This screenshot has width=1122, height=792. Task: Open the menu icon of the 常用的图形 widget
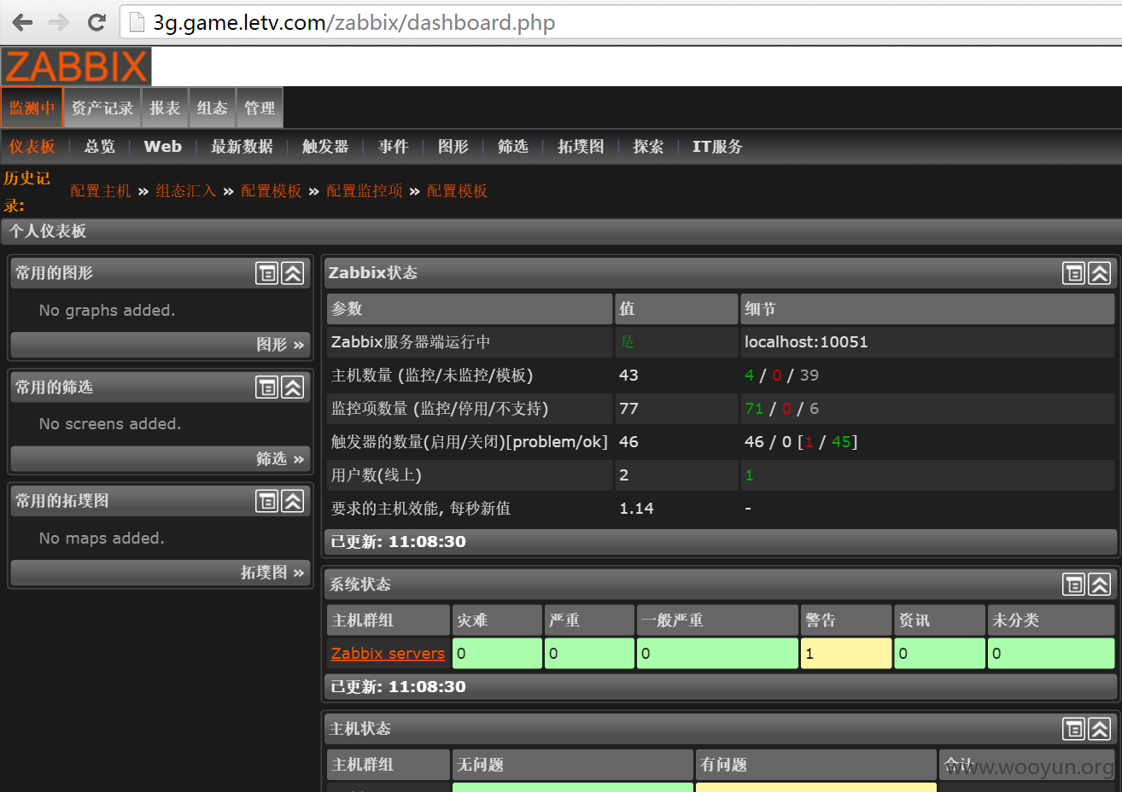pyautogui.click(x=267, y=273)
